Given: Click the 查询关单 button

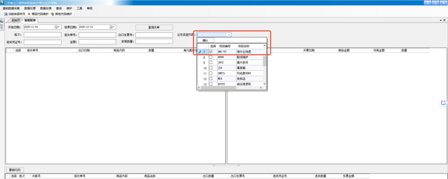Looking at the screenshot, I should pos(153,27).
